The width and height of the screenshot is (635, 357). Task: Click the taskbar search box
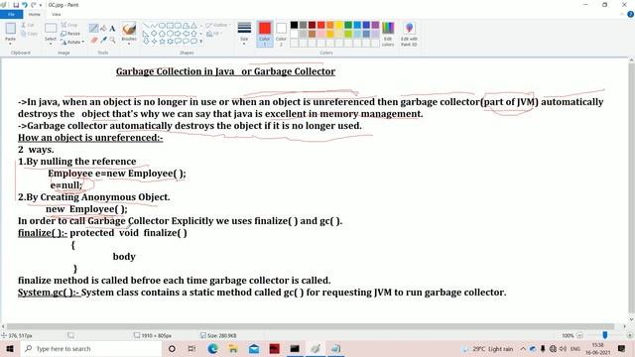[90, 348]
